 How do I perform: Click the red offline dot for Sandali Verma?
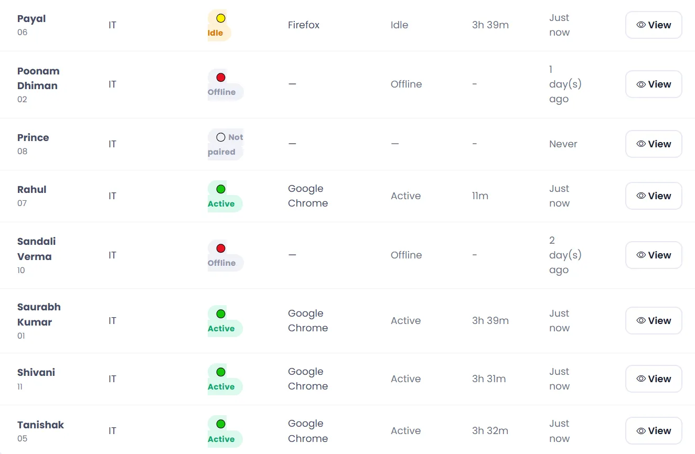(221, 248)
